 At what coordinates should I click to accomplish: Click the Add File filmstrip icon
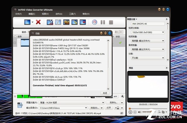[27, 22]
